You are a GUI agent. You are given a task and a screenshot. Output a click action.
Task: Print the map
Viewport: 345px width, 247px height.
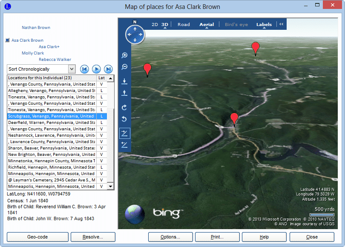[217, 237]
